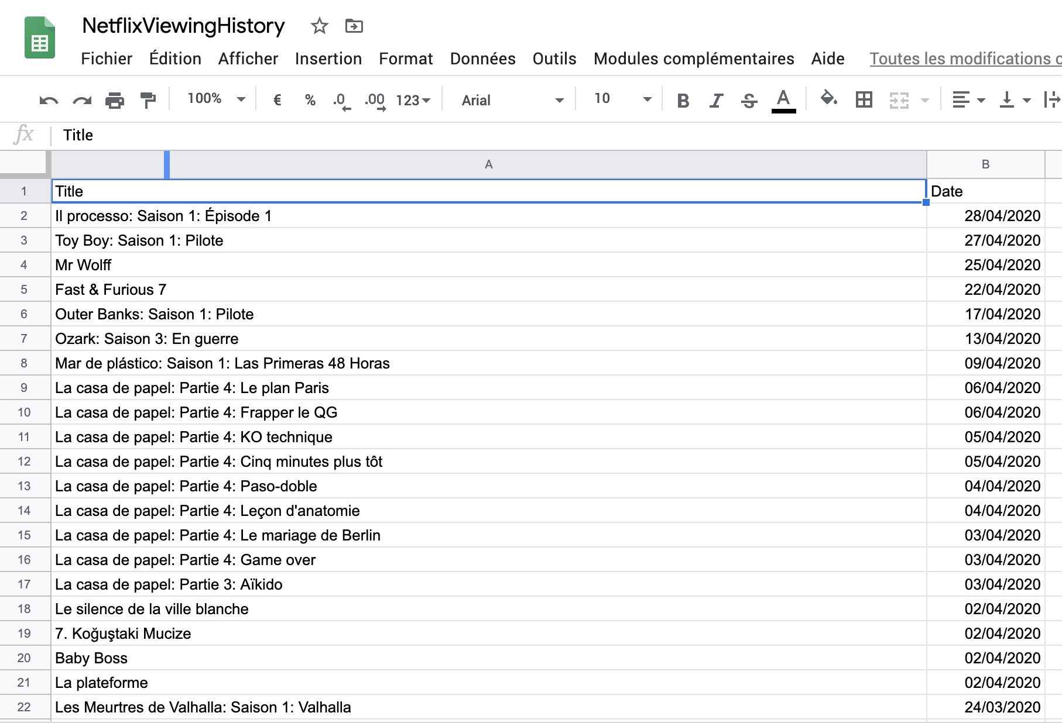The width and height of the screenshot is (1062, 723).
Task: Select the cell containing Mr Wolff
Action: 488,265
